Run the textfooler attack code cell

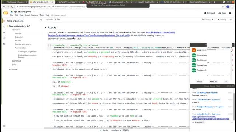click(x=49, y=45)
